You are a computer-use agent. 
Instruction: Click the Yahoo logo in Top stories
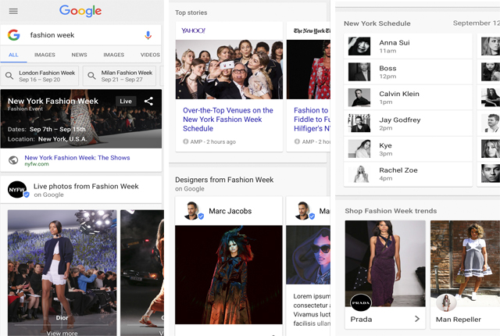(x=194, y=30)
